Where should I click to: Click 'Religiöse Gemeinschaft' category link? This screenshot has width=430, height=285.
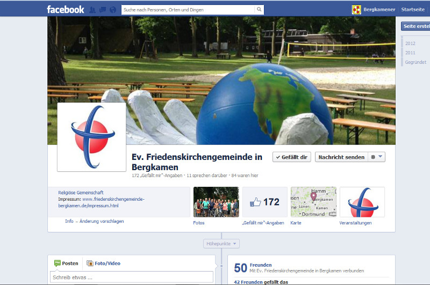(81, 193)
